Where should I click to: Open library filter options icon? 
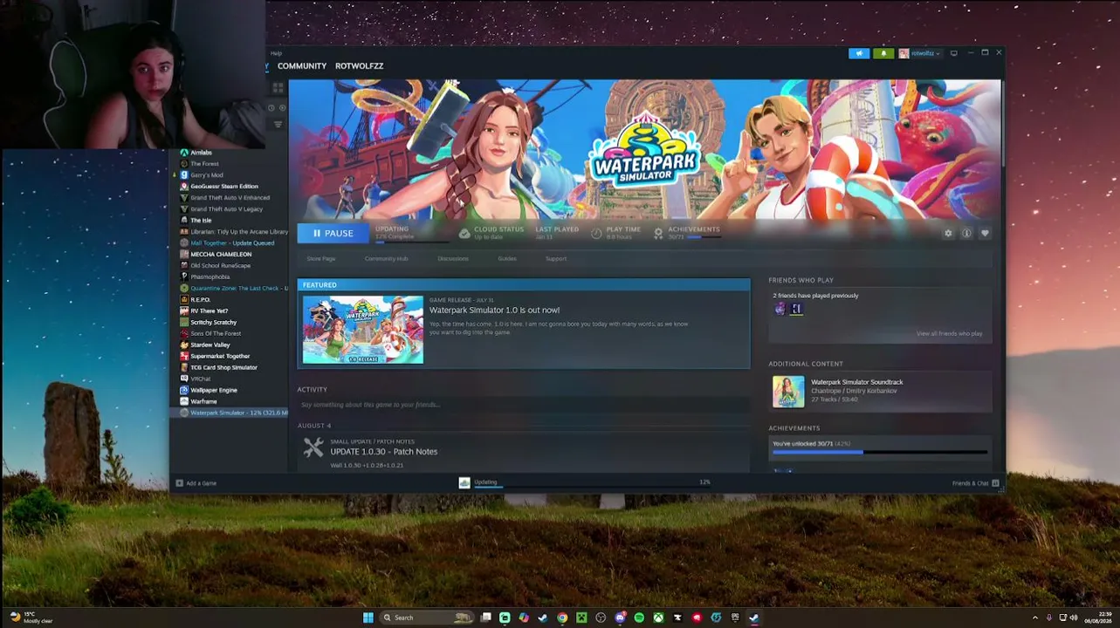[x=278, y=124]
